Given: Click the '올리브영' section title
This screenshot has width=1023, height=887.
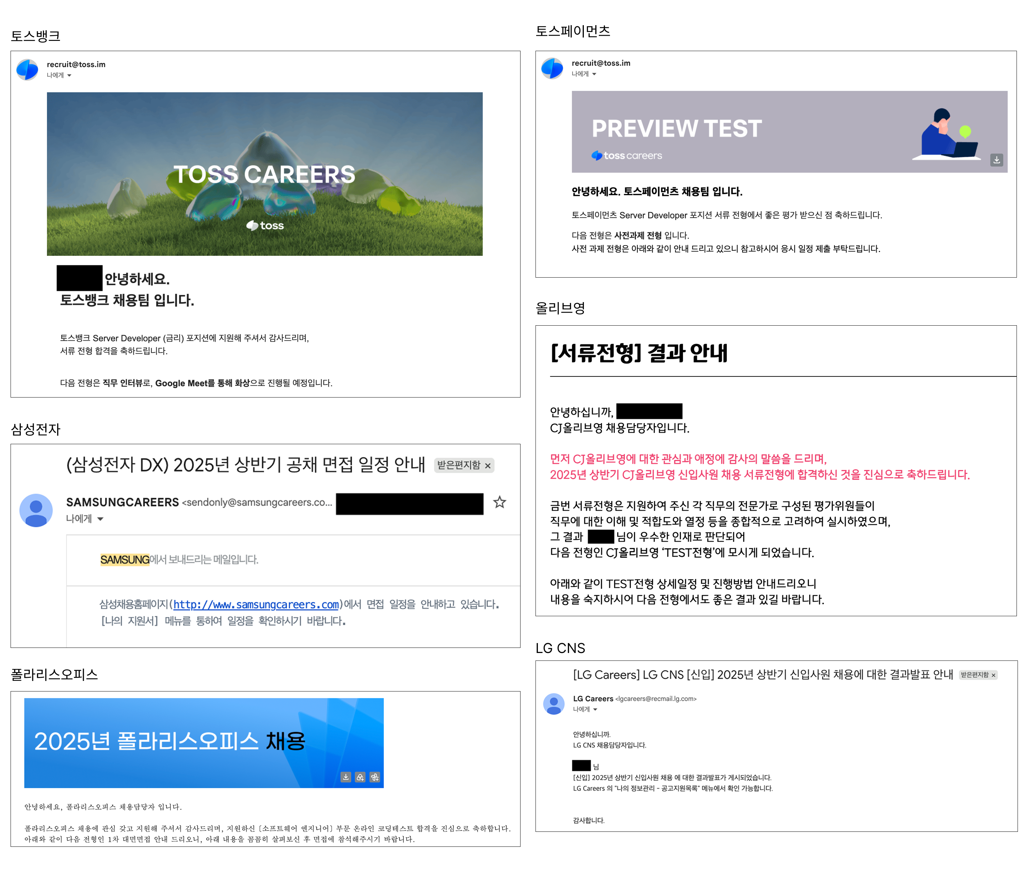Looking at the screenshot, I should pyautogui.click(x=560, y=308).
